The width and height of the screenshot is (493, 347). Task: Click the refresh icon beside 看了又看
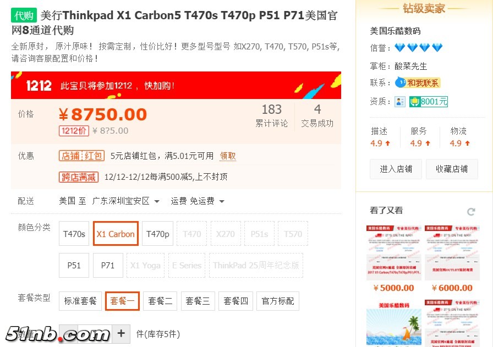[470, 212]
